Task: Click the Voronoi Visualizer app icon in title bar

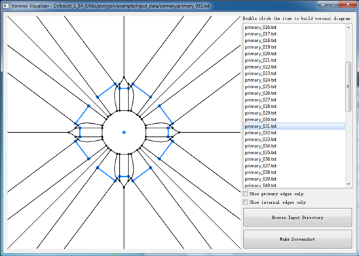Action: 6,6
